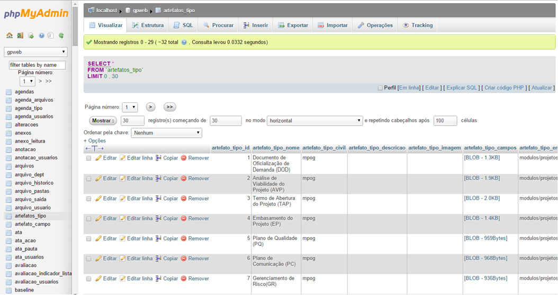Expand the horizontal display mode dropdown

click(314, 121)
